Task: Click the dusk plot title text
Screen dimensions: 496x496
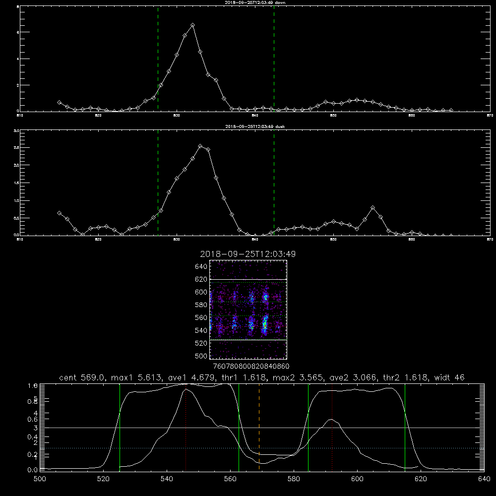Action: pyautogui.click(x=255, y=126)
